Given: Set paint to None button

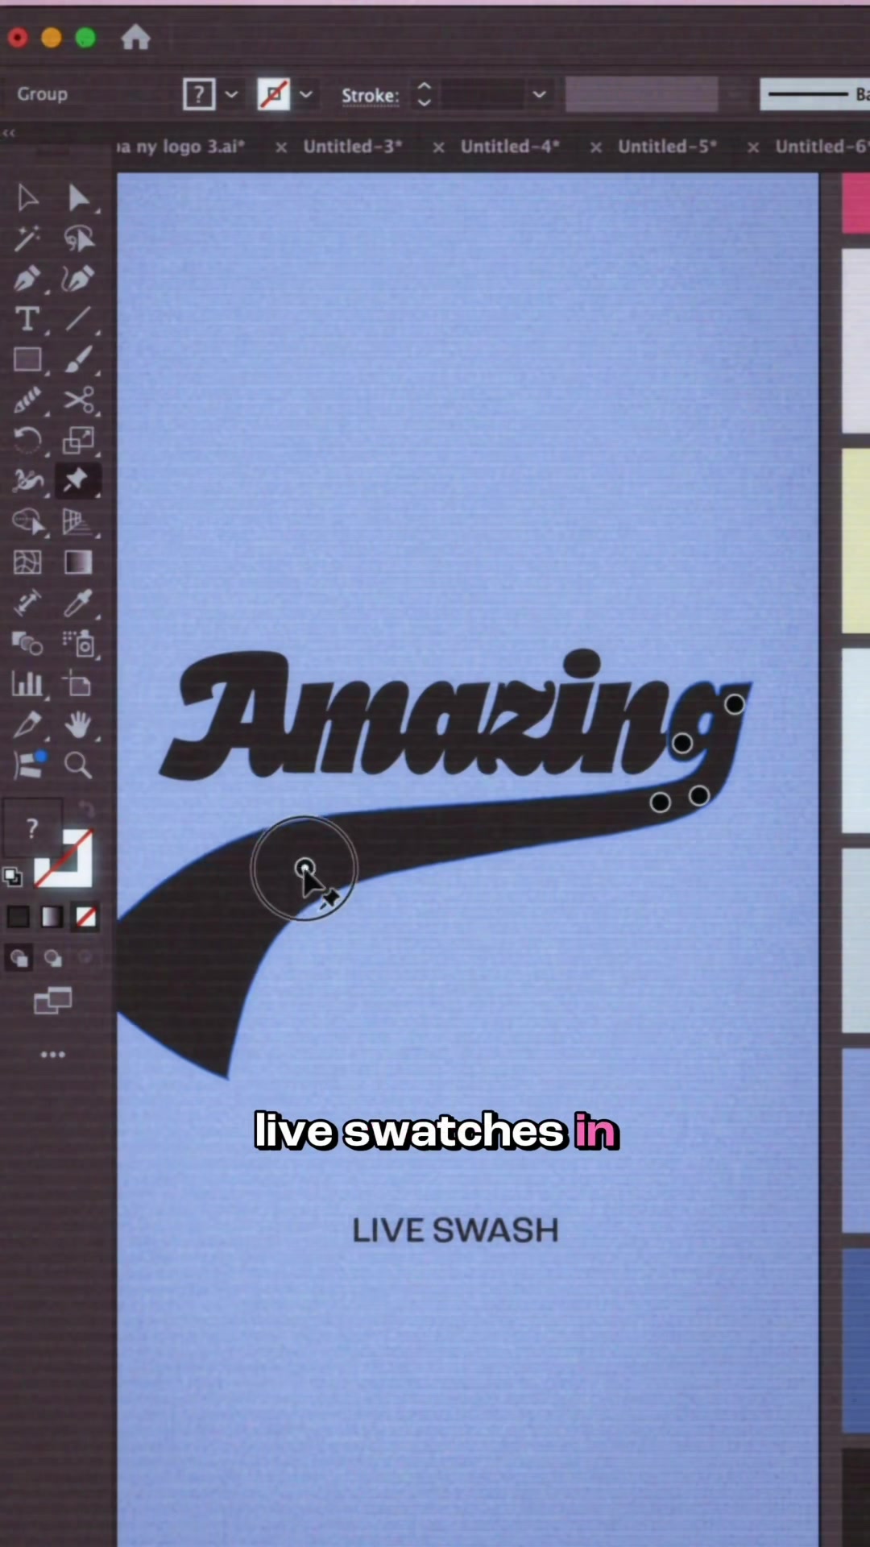Looking at the screenshot, I should point(85,917).
